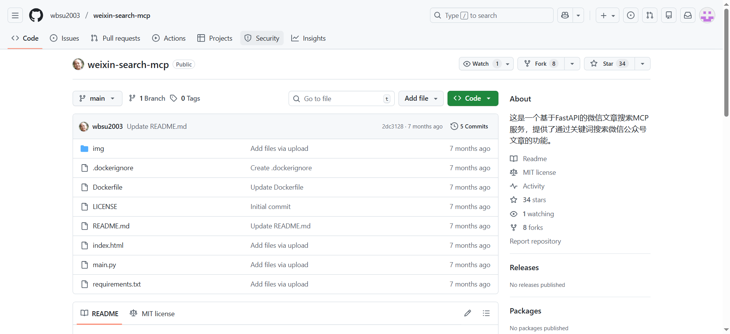Open the GitHub homepage logo
Image resolution: width=730 pixels, height=334 pixels.
[x=36, y=16]
